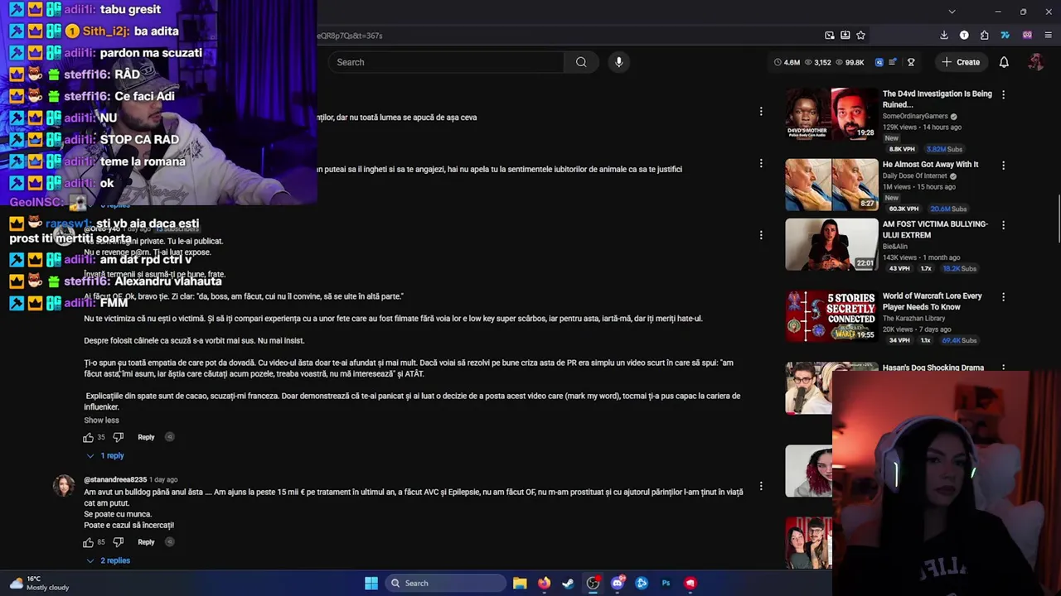Open the 19:28 D4VD'S MOTHER thumbnail

click(831, 114)
